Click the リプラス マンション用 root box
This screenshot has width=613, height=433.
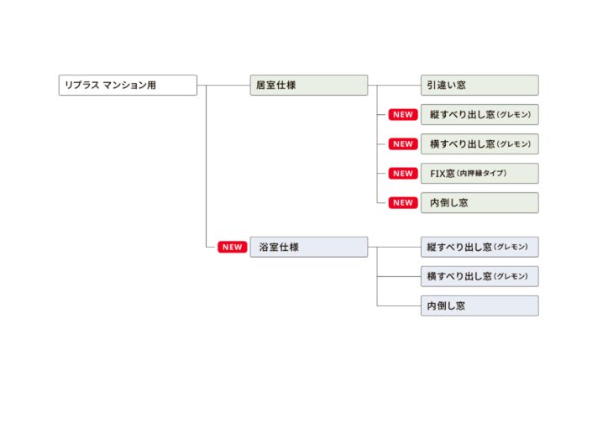tap(128, 85)
